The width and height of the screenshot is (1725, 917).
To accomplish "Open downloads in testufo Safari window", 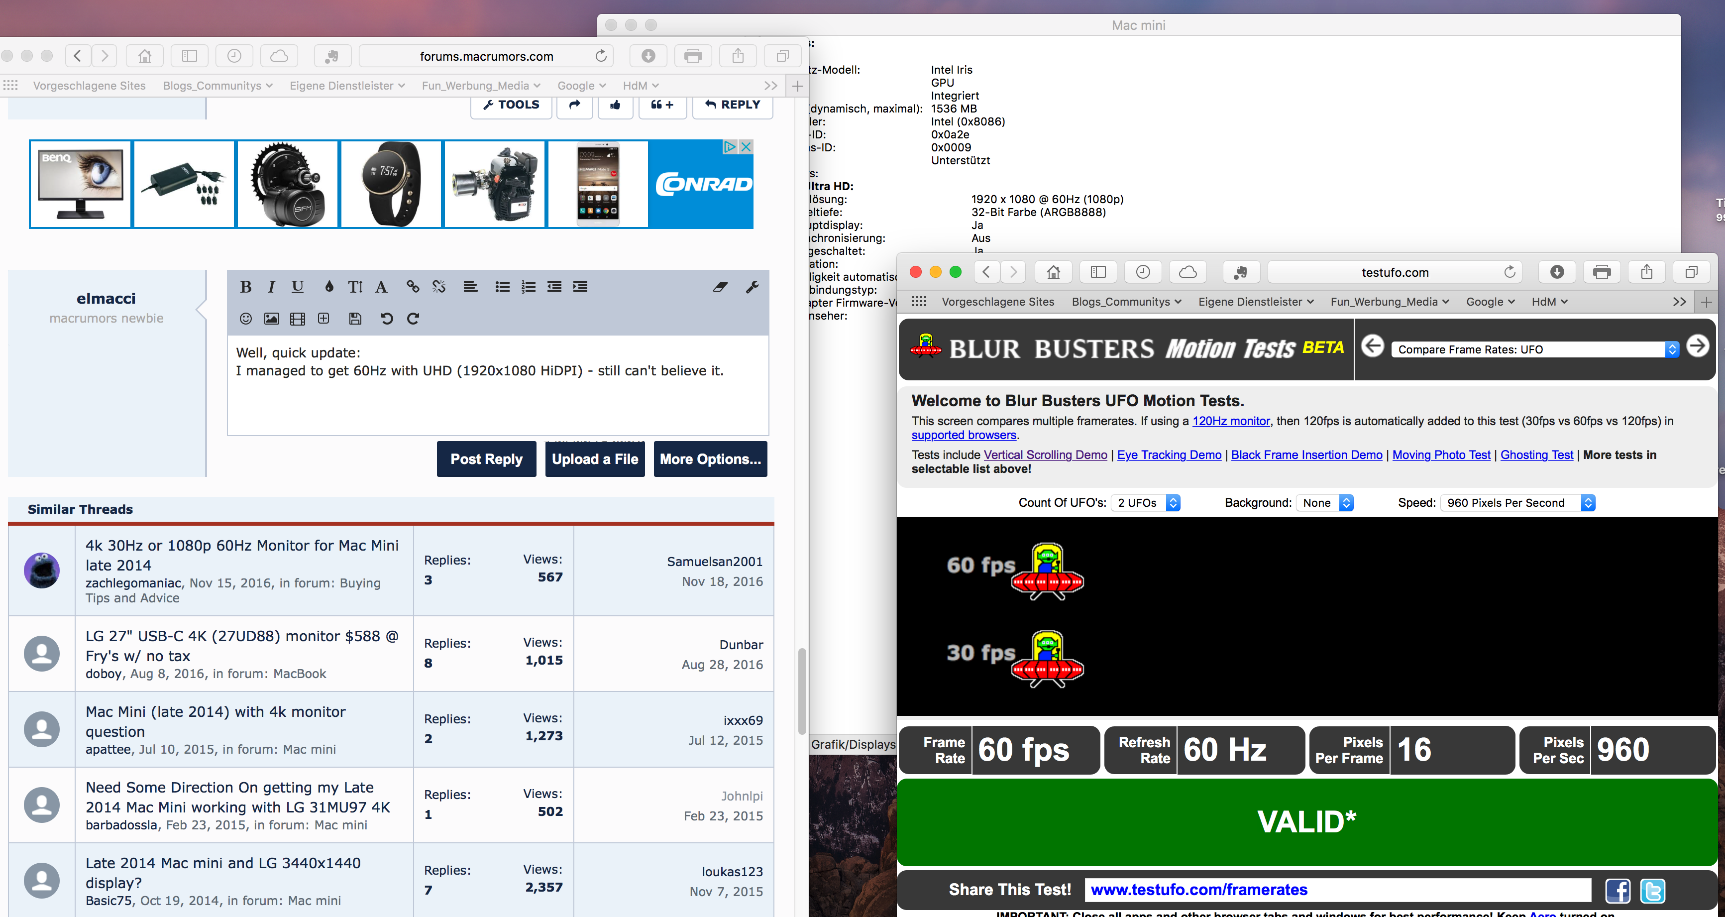I will 1557,272.
